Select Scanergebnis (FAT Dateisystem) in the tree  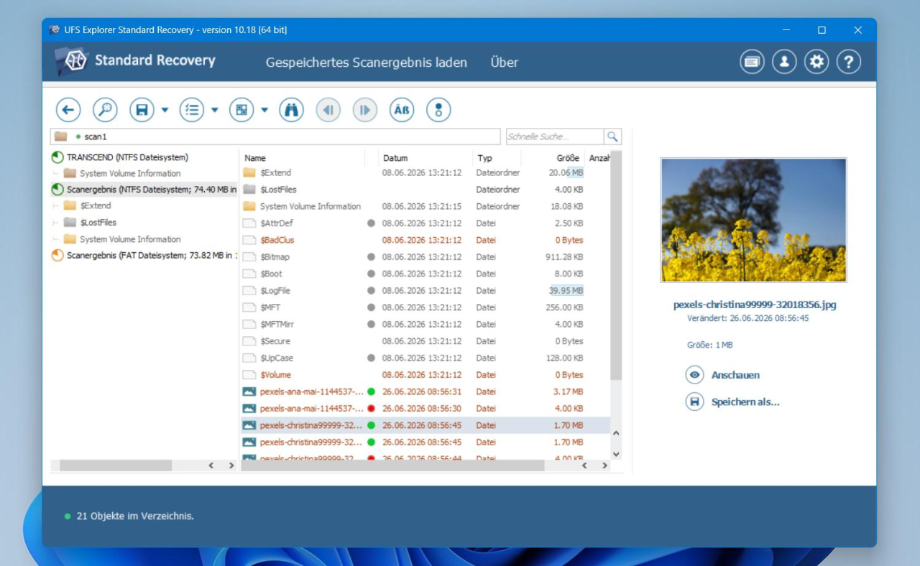coord(152,255)
